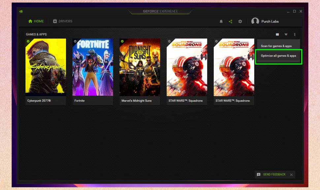This screenshot has width=320, height=190.
Task: Open the sort and filter options
Action: (286, 34)
